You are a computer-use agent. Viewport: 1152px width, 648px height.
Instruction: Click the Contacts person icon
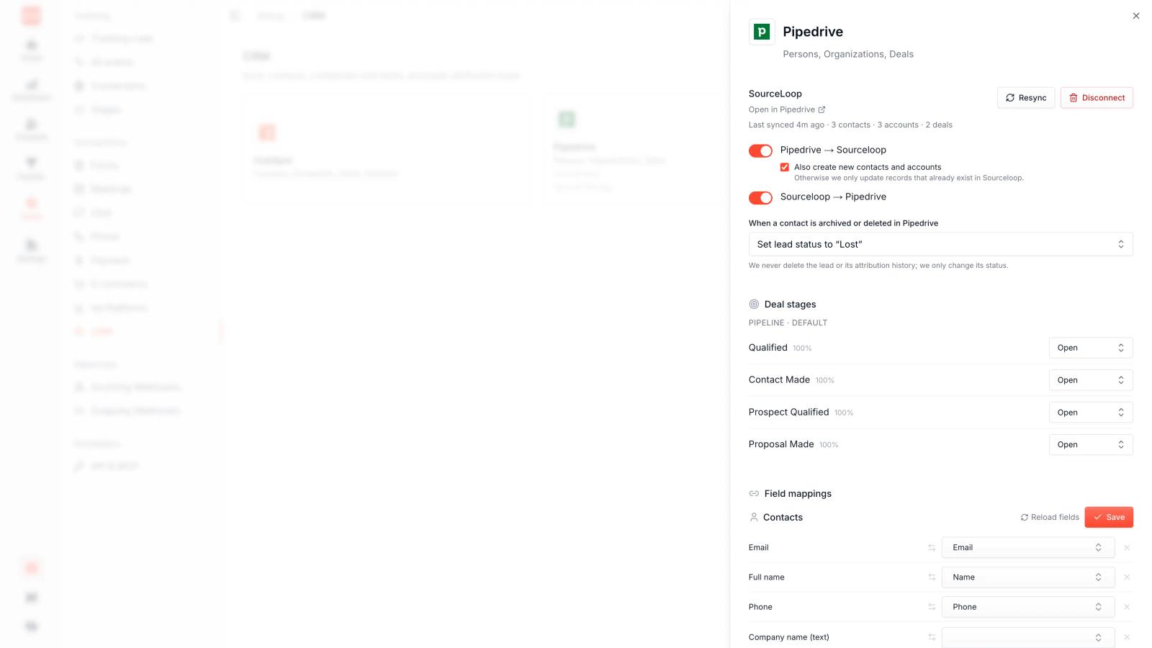[x=754, y=517]
